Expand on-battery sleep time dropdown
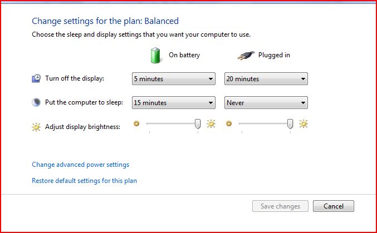This screenshot has width=377, height=233. coord(174,102)
